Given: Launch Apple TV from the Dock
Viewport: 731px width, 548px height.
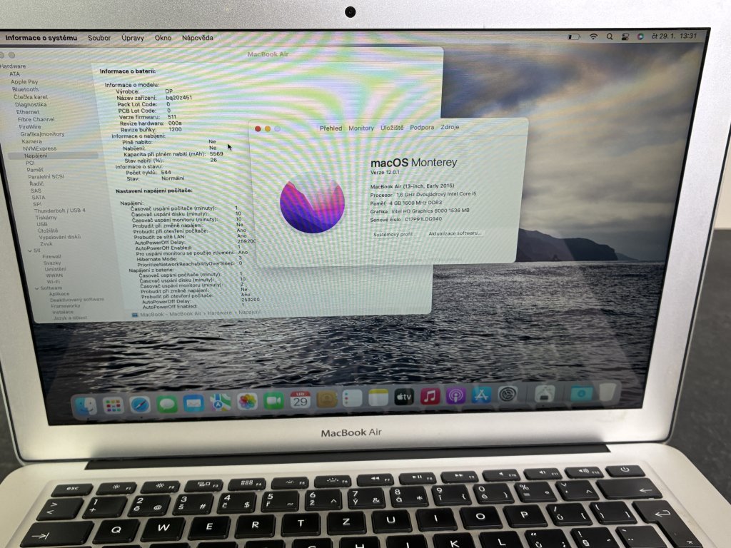Looking at the screenshot, I should tap(404, 397).
